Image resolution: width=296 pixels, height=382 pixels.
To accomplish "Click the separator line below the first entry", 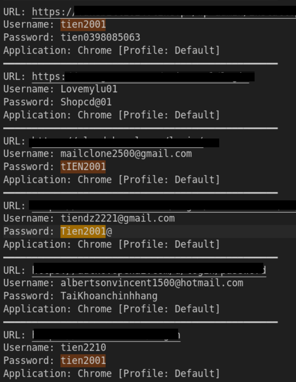I will click(140, 63).
